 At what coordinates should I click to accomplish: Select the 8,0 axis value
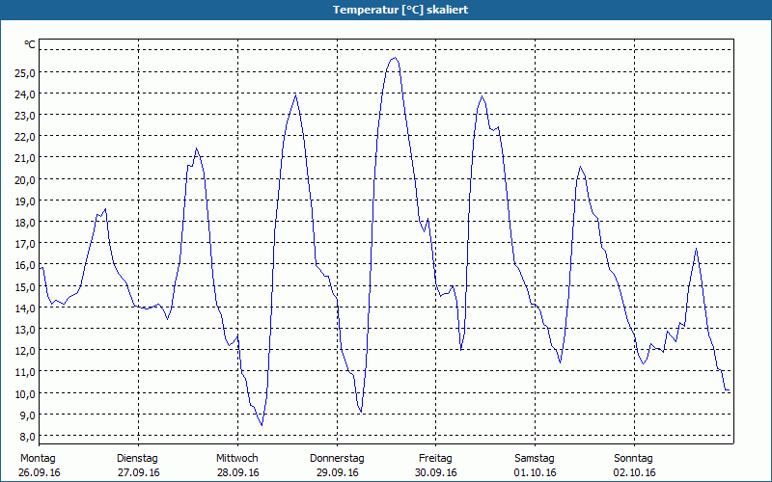(27, 437)
